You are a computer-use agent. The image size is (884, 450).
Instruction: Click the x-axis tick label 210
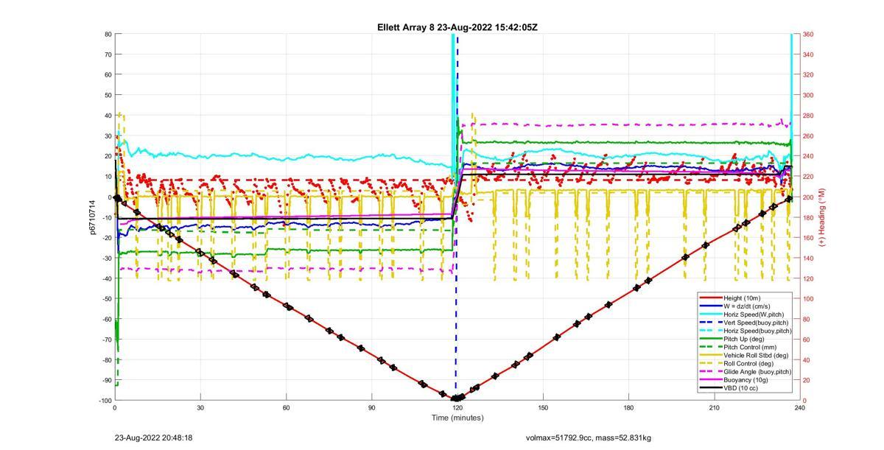point(714,407)
